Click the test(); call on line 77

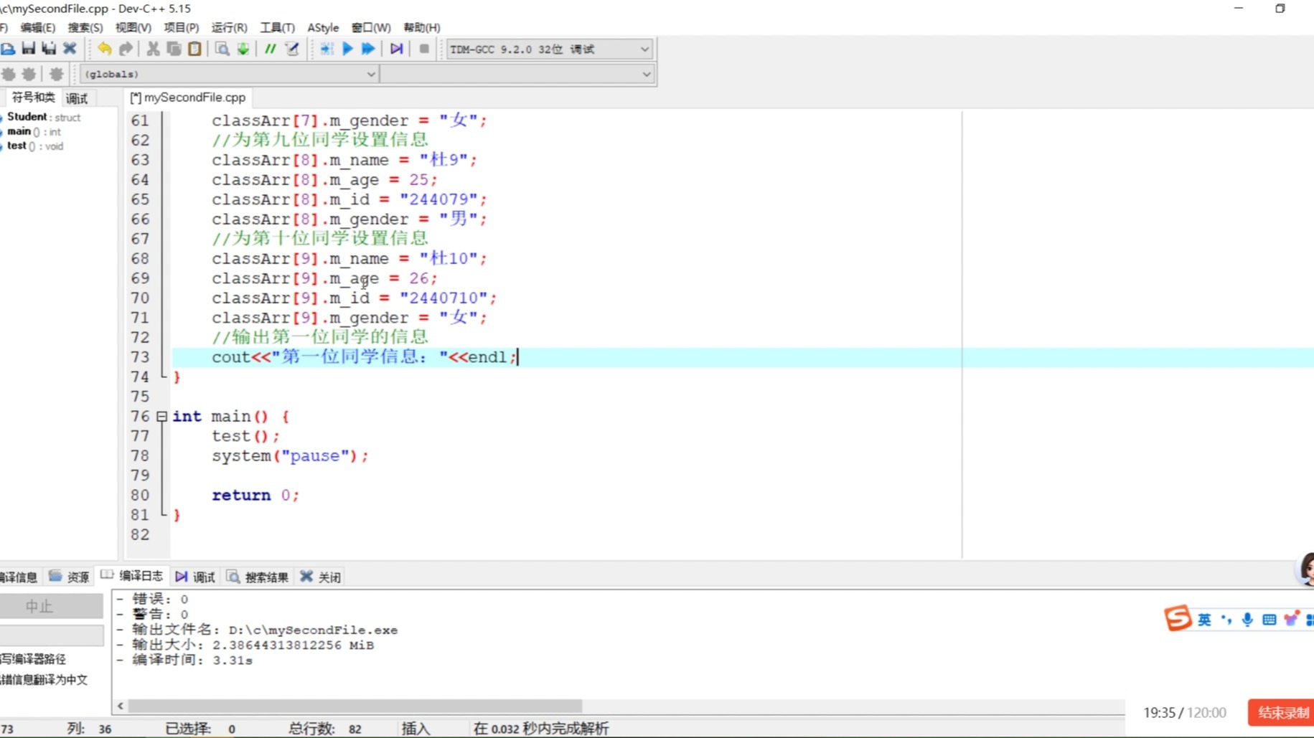245,435
